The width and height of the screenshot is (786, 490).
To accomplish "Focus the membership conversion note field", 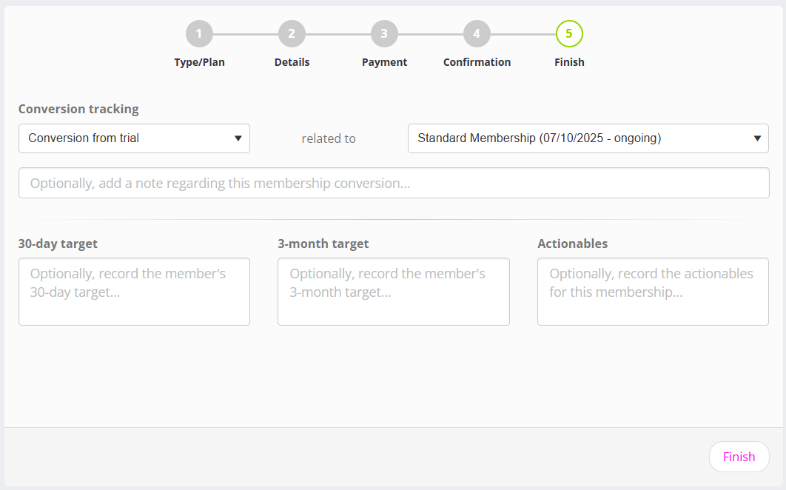I will pyautogui.click(x=394, y=183).
